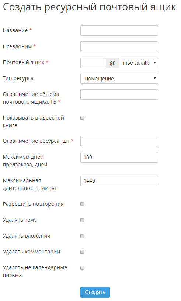Expand the Тип ресурса Помещение dropdown
Image resolution: width=181 pixels, height=301 pixels.
[x=119, y=78]
